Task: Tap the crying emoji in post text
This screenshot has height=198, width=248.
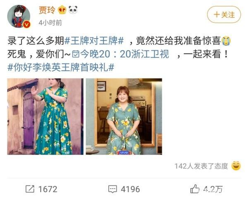Action: (x=226, y=41)
